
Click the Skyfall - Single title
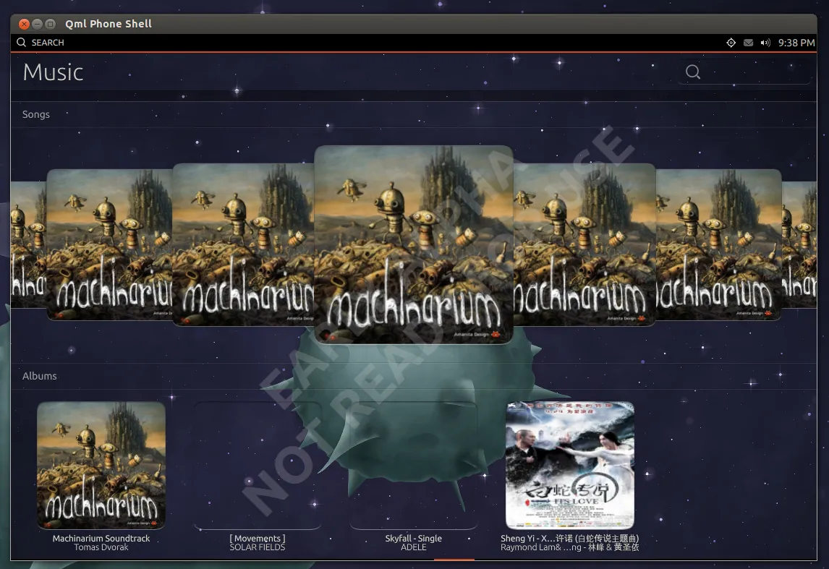pyautogui.click(x=414, y=539)
